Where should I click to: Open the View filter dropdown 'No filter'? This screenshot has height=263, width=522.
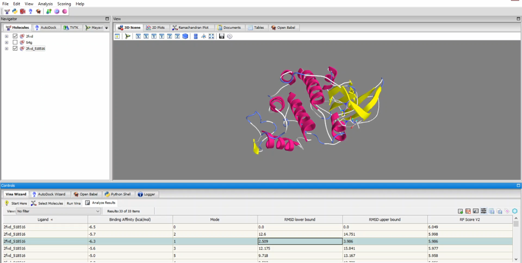coord(58,211)
